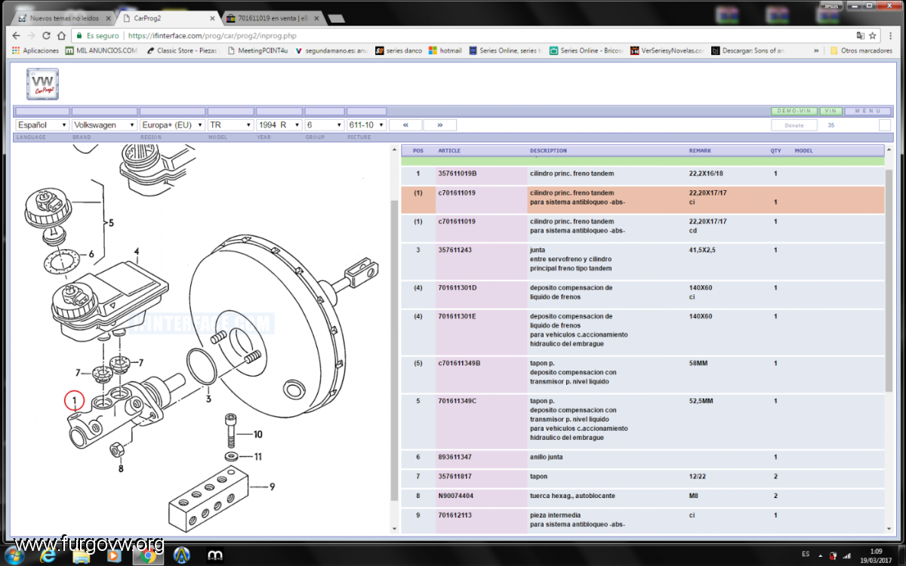Open the Descargar Sons of an bookmark
The width and height of the screenshot is (906, 566).
click(x=748, y=51)
